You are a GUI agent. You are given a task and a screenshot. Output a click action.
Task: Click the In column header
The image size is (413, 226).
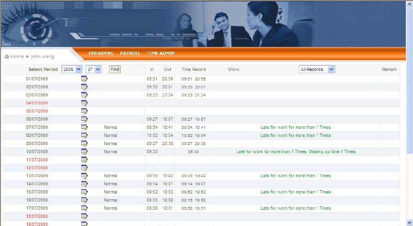(152, 69)
